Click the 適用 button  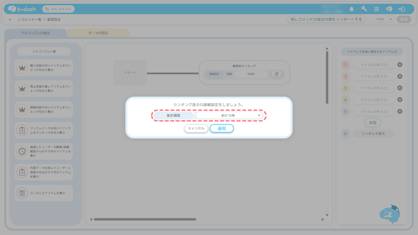221,129
